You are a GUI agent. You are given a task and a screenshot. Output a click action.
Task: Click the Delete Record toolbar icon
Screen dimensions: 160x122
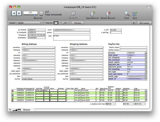pos(108,14)
